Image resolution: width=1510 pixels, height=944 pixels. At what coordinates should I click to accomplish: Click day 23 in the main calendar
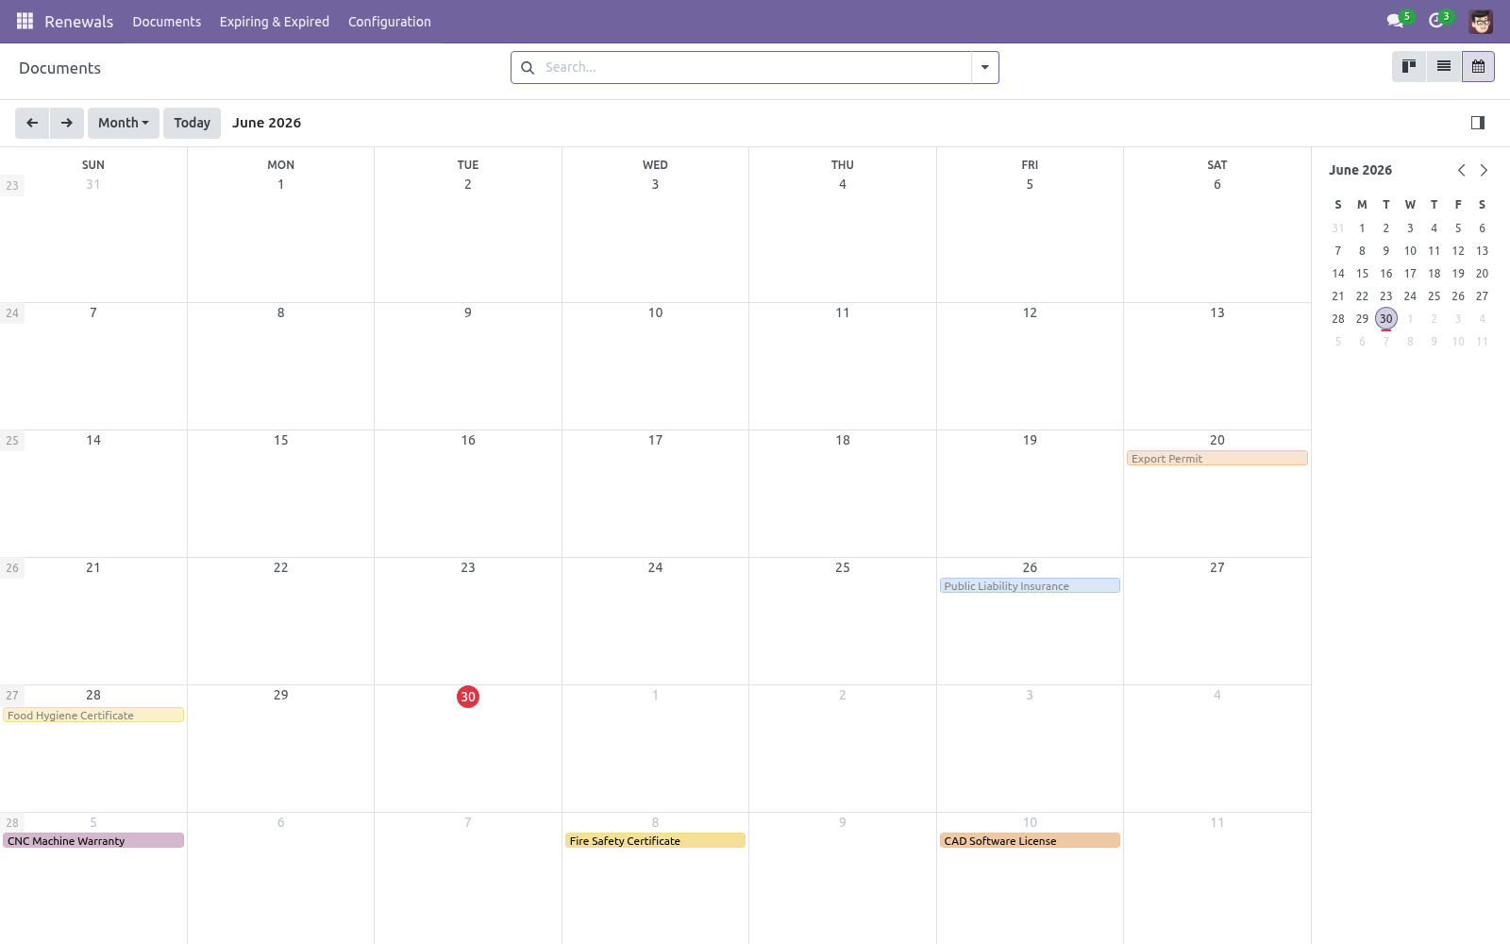pos(468,567)
